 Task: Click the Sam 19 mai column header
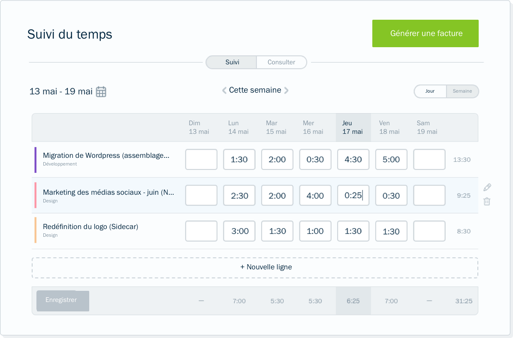point(427,127)
